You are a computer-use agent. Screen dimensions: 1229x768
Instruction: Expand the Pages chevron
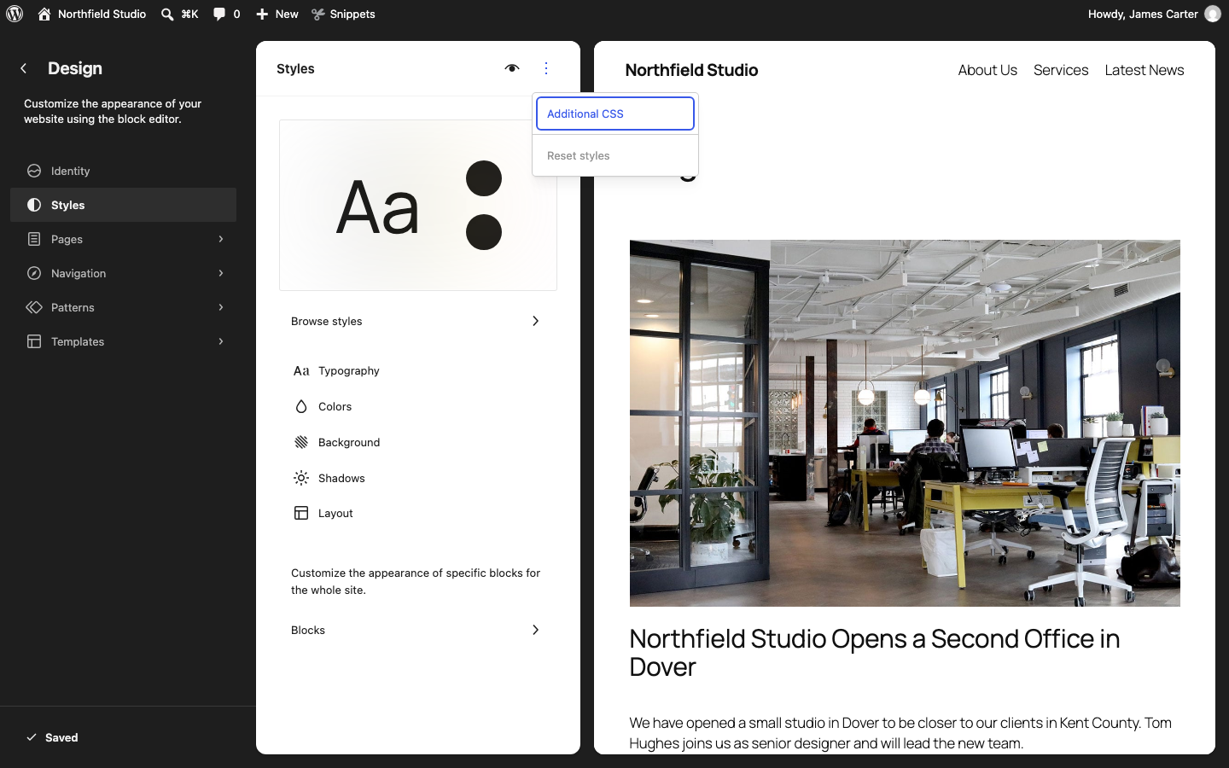click(x=221, y=239)
